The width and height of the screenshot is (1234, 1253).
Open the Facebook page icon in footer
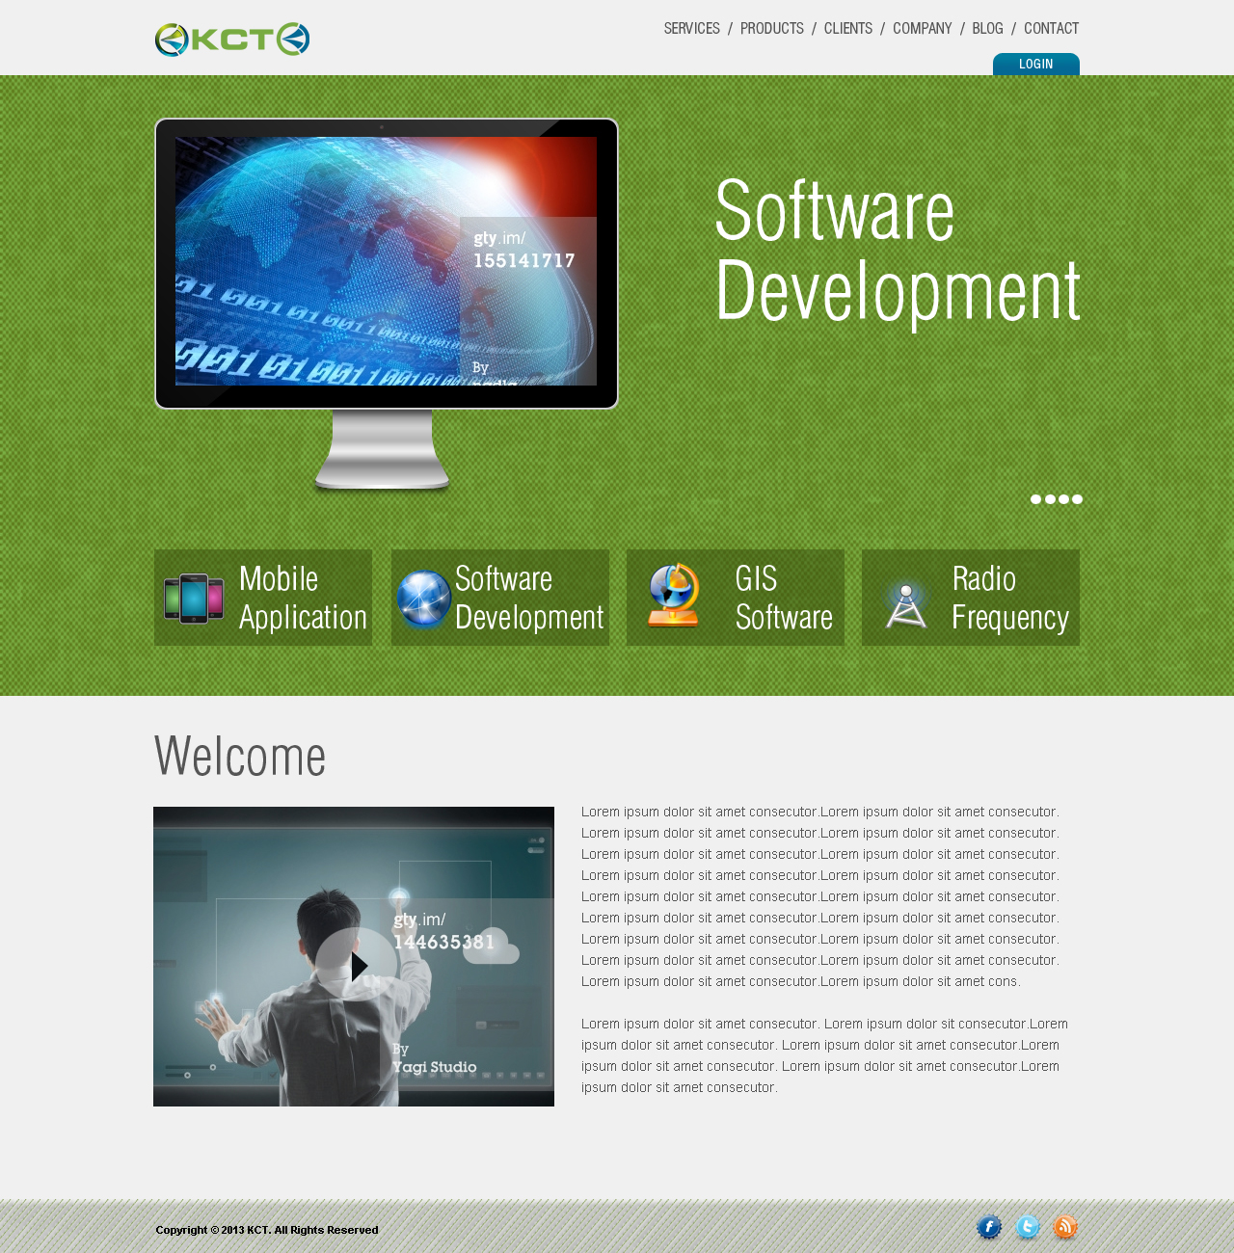989,1227
